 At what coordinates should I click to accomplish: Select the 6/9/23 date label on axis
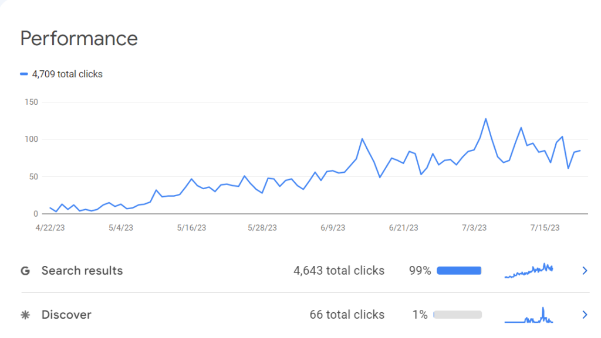click(x=333, y=228)
